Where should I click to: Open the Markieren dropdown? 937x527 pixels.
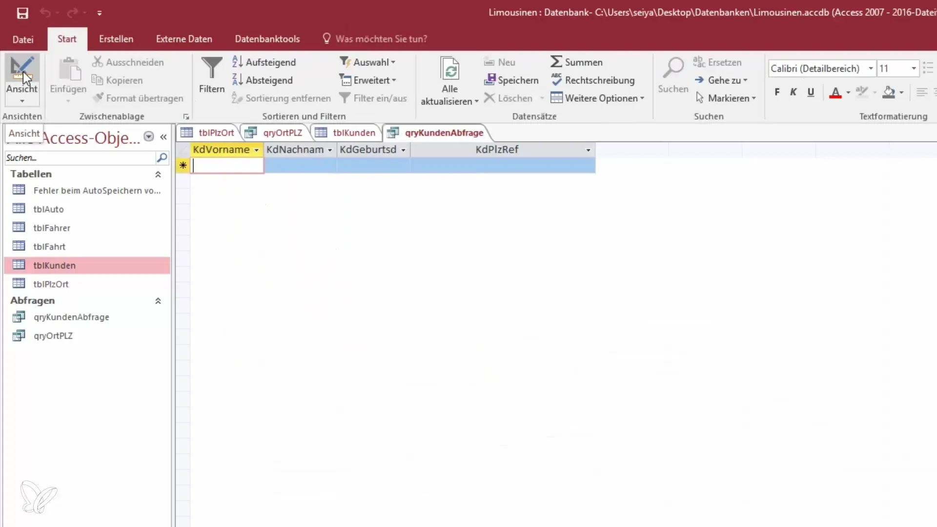pos(726,98)
